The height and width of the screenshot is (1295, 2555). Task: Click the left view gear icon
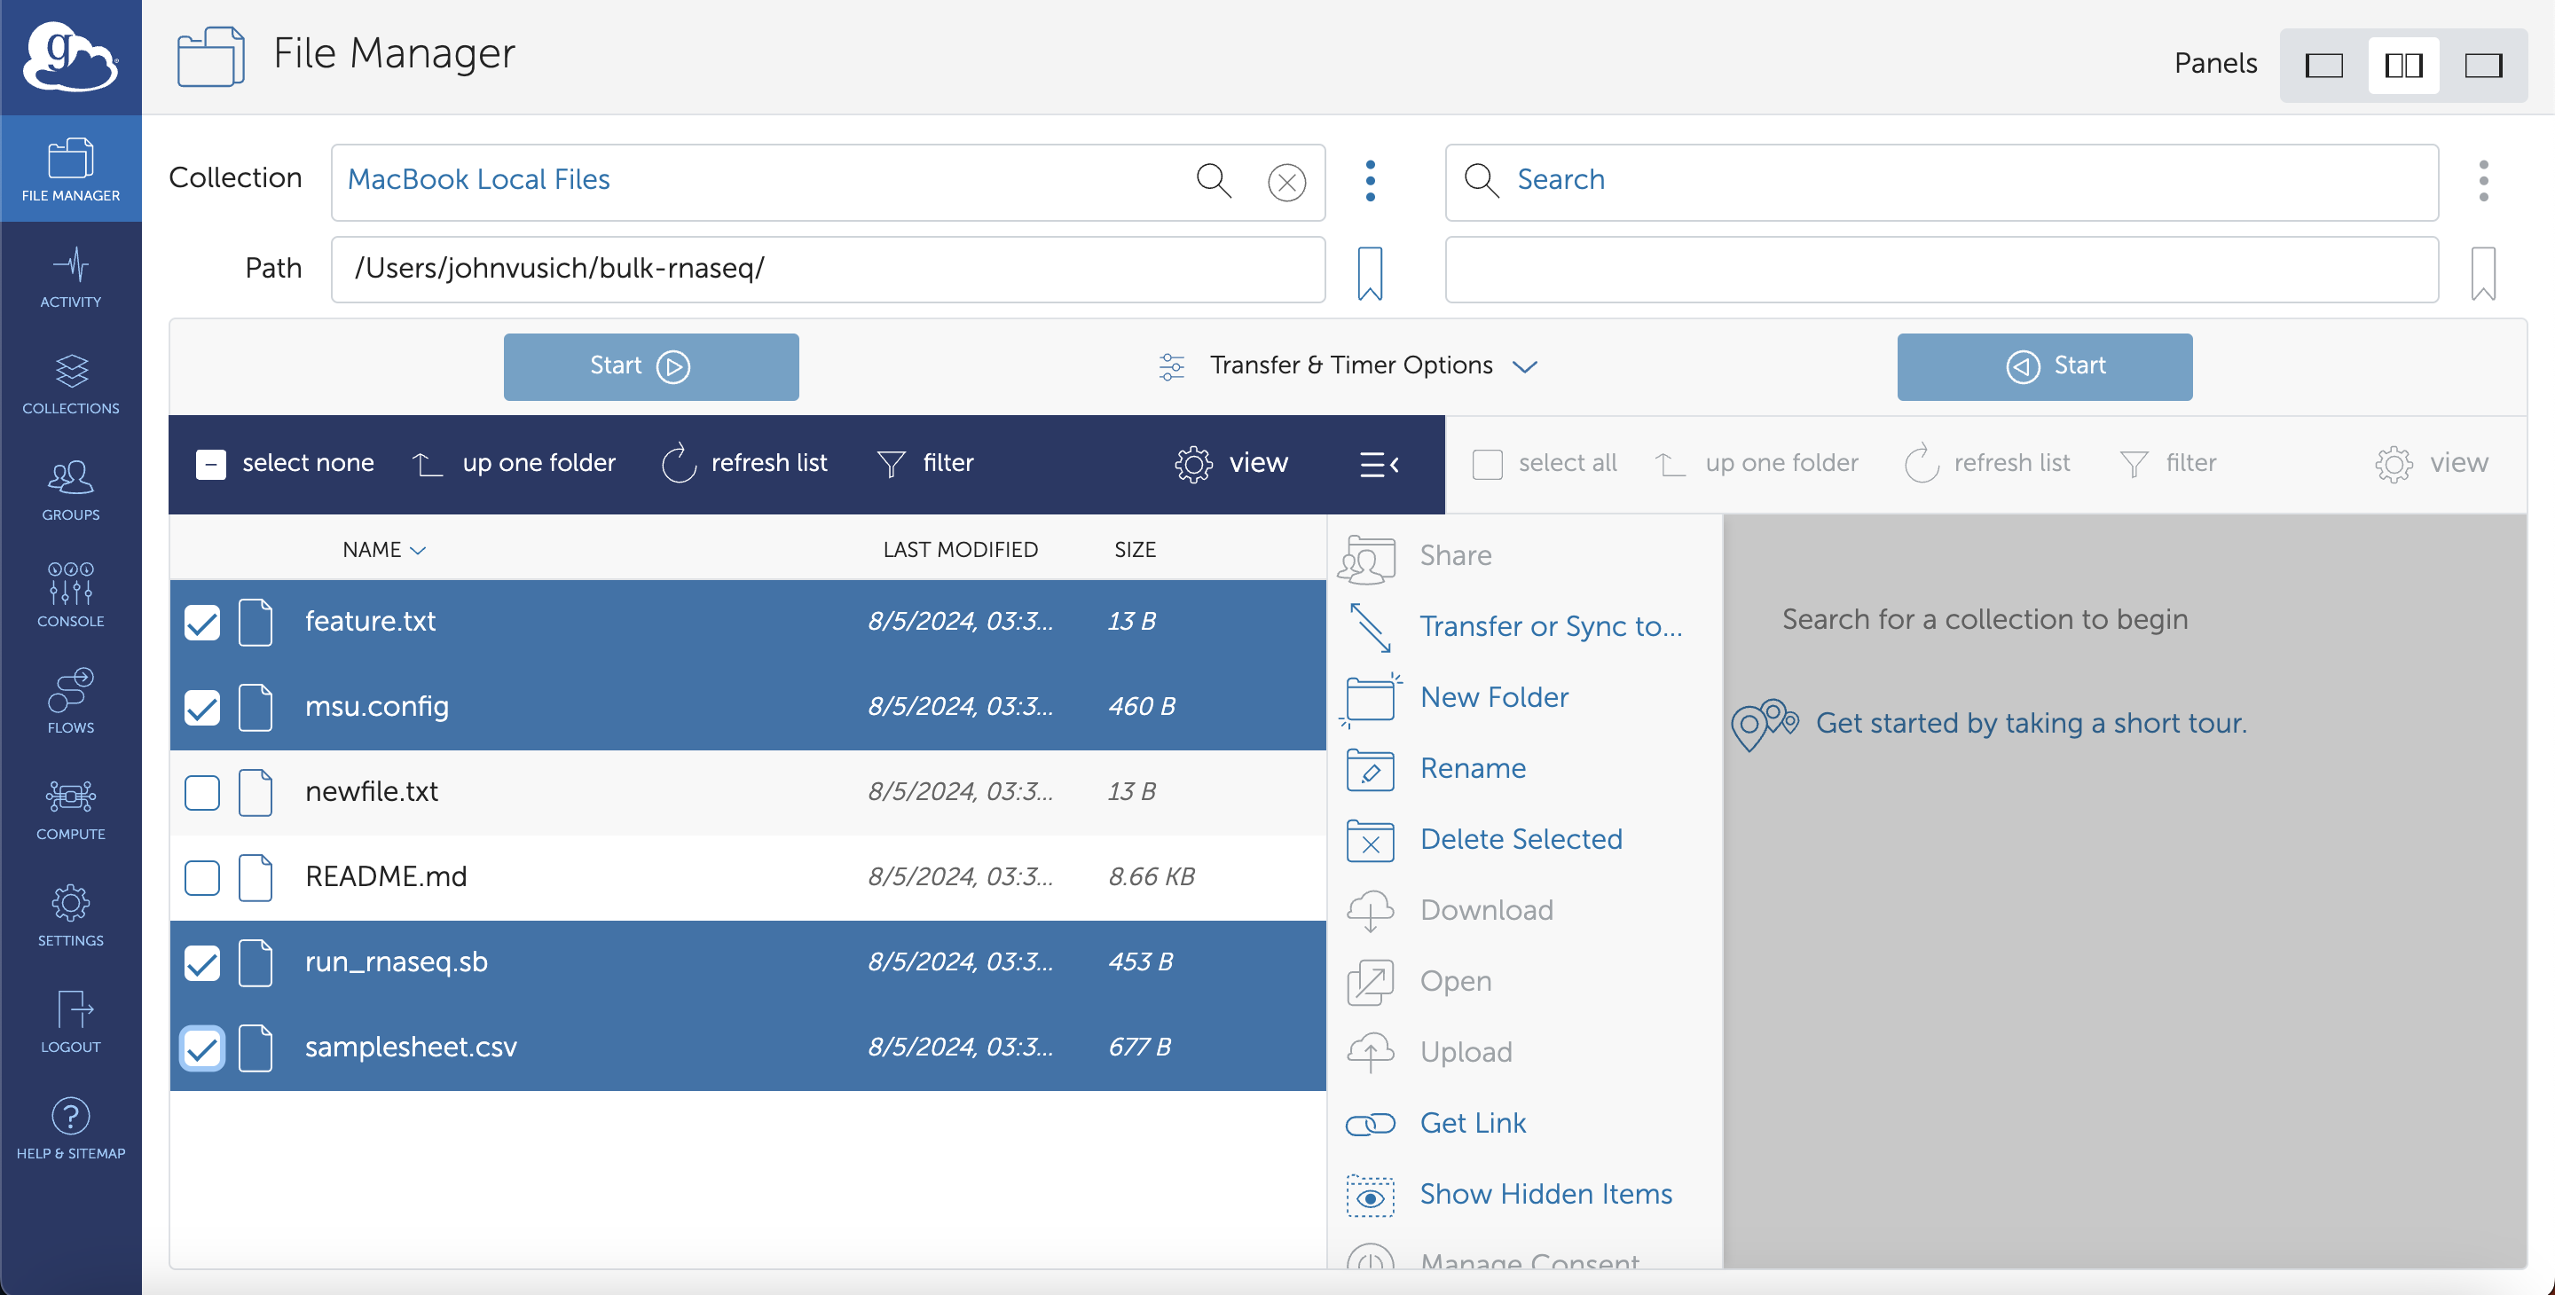click(1193, 464)
